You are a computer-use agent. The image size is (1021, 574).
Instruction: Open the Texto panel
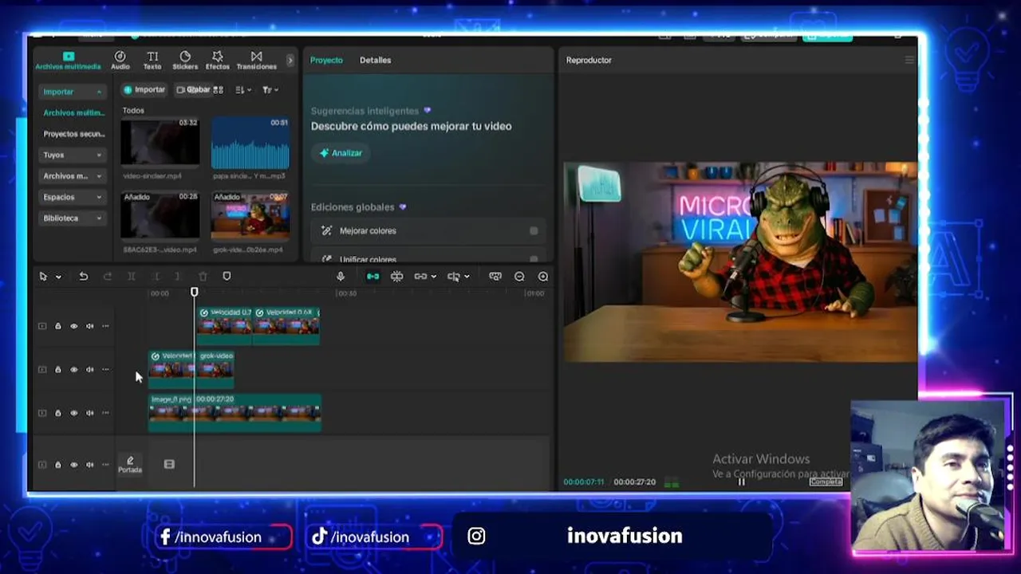coord(152,61)
